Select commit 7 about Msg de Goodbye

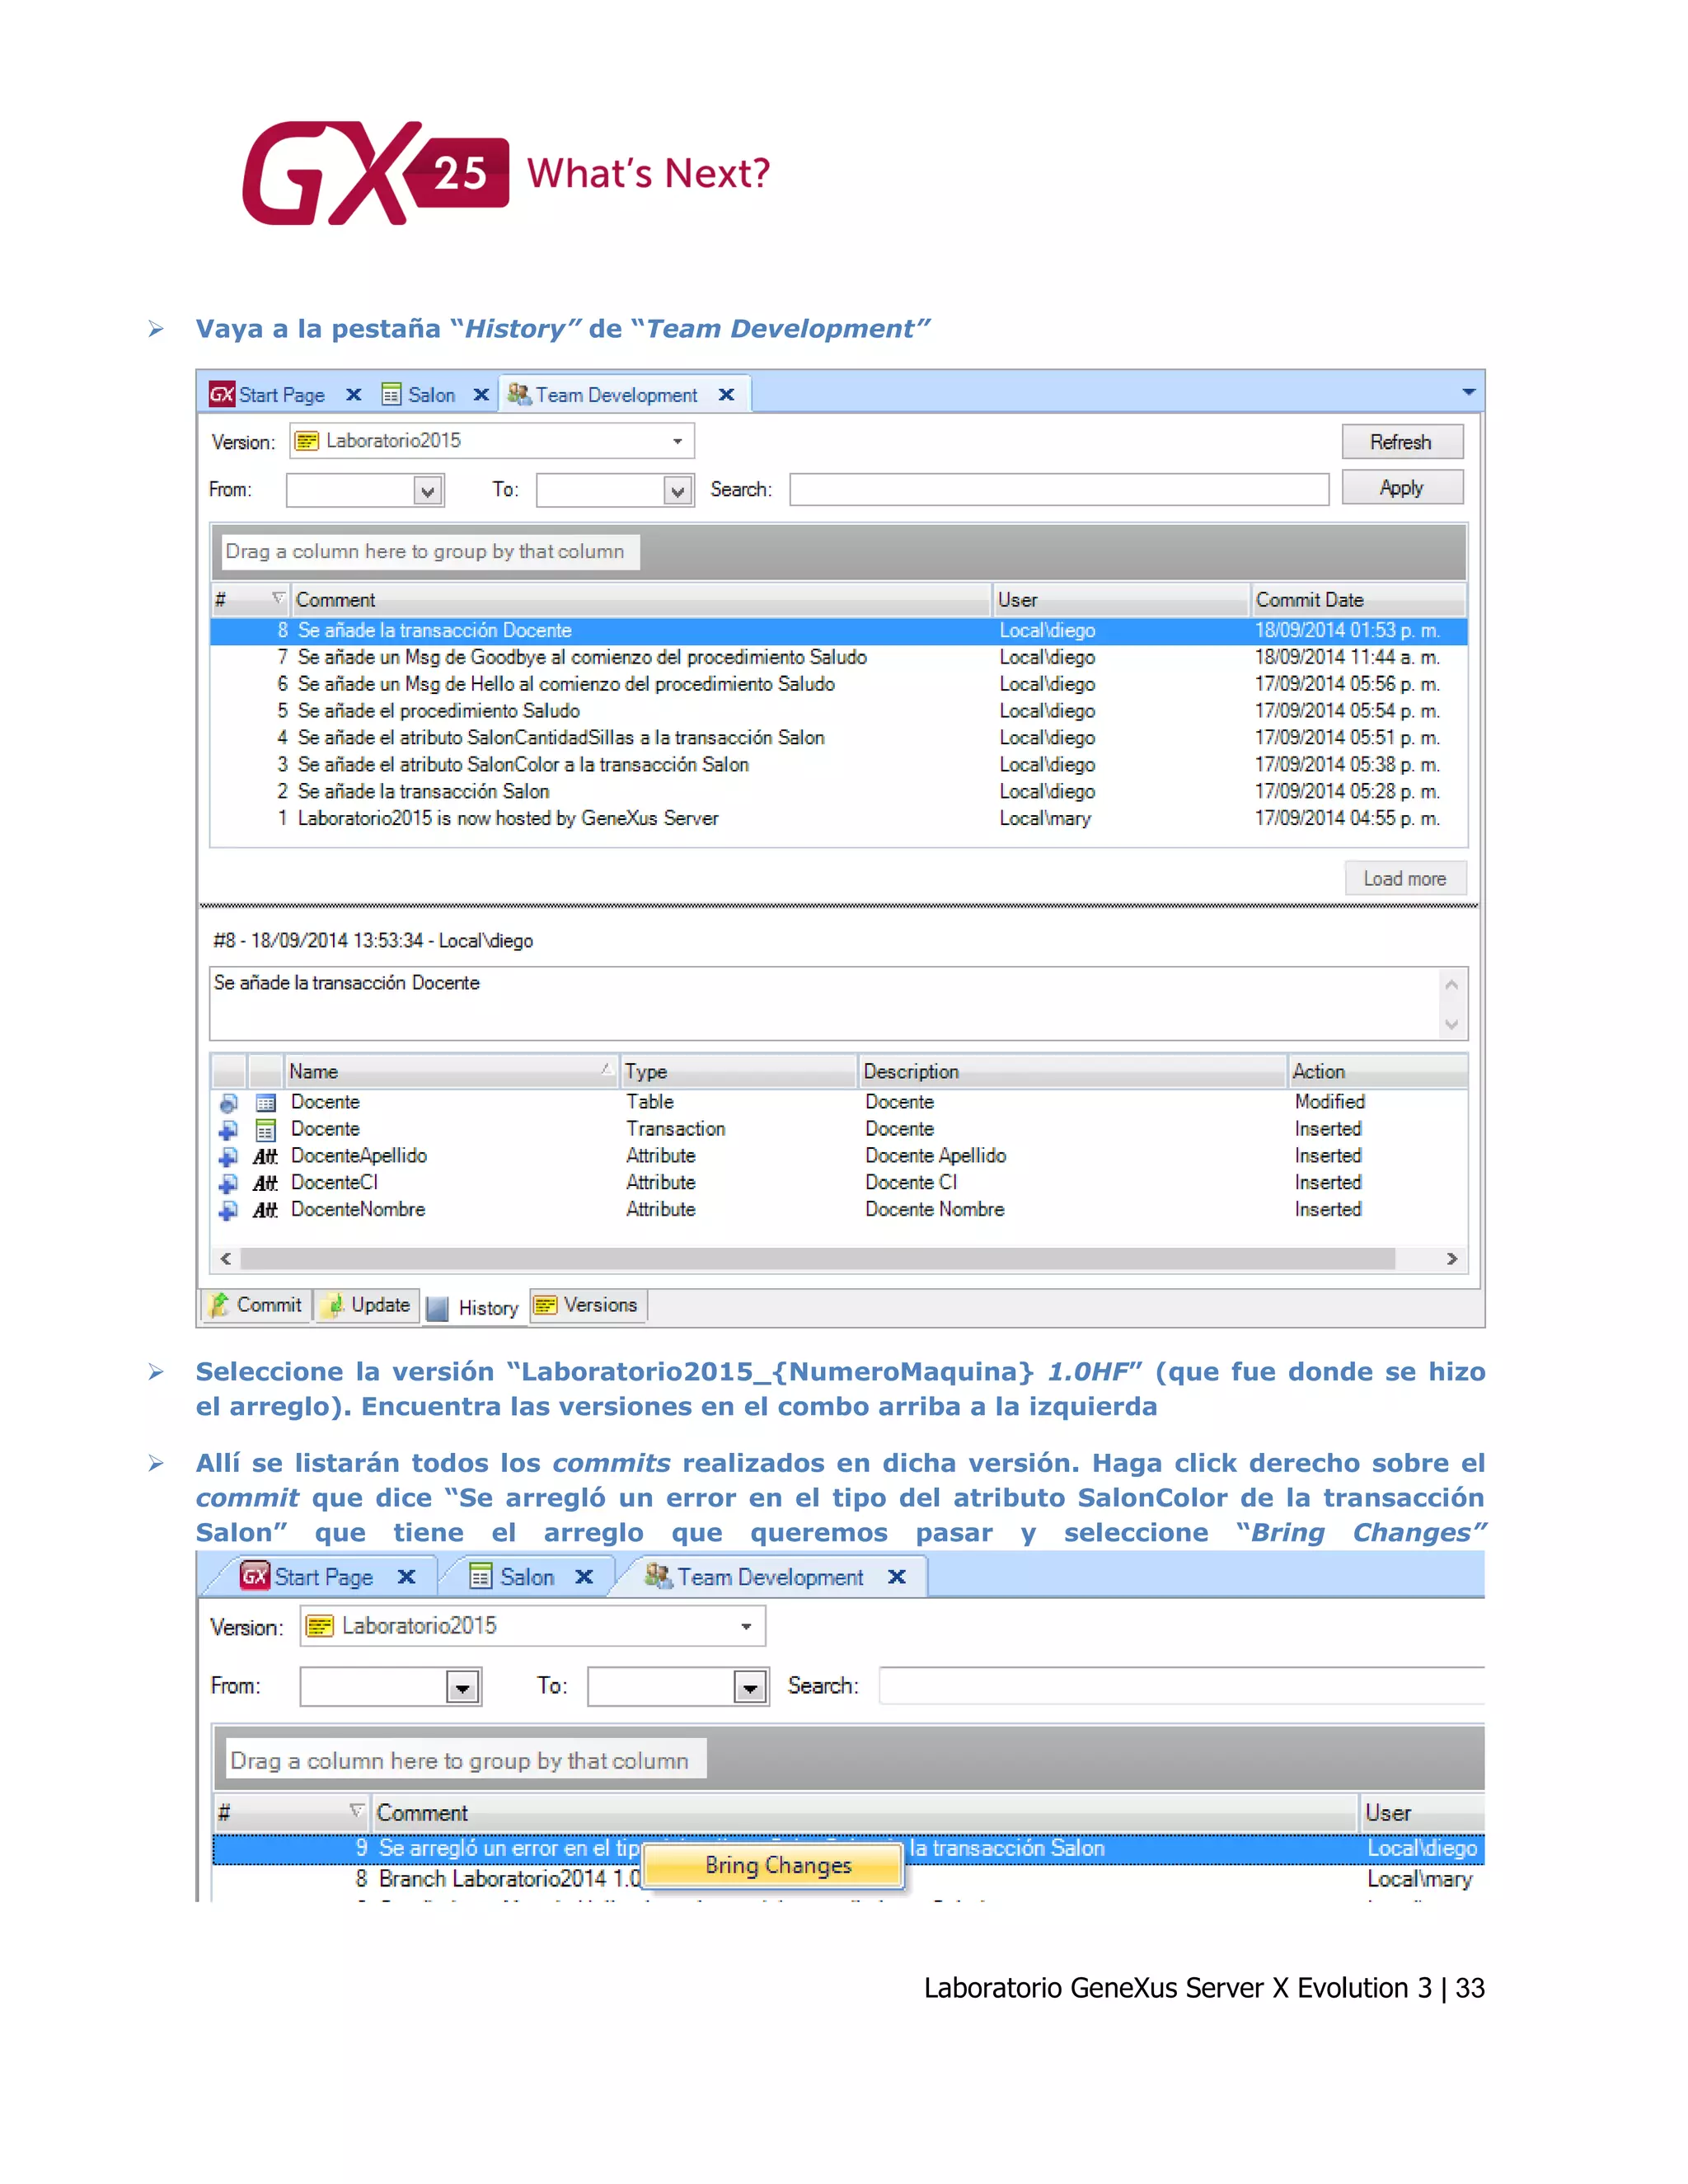click(x=839, y=658)
